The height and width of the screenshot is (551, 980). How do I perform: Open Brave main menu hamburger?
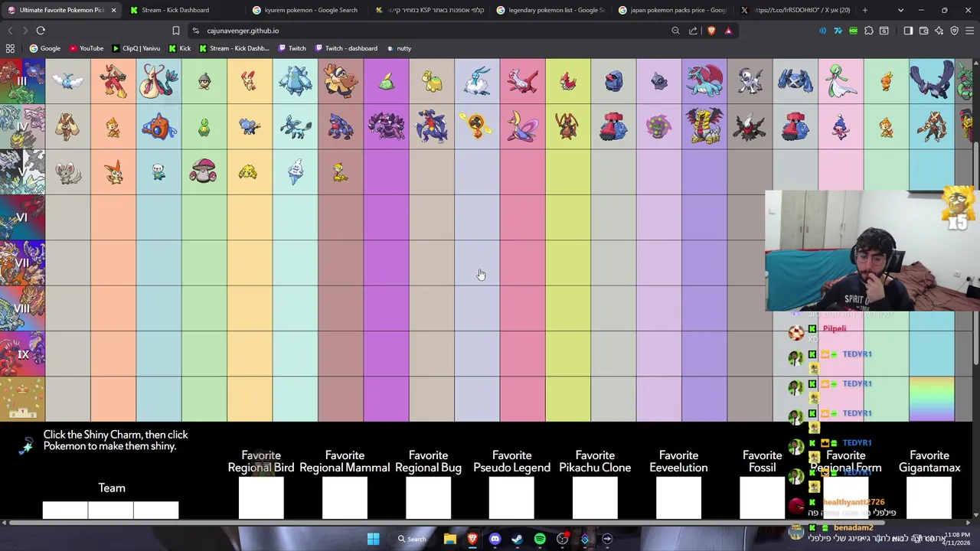tap(969, 31)
